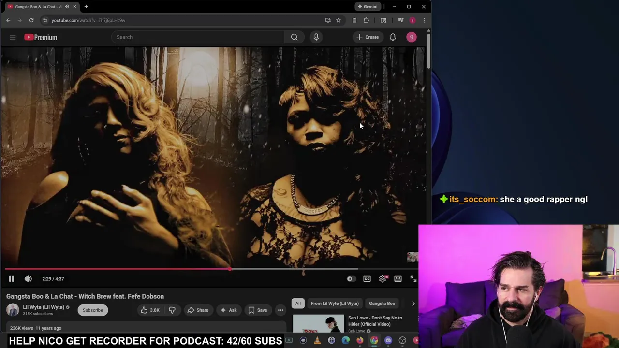Mute the video using the speaker icon
The width and height of the screenshot is (619, 348).
coord(28,279)
